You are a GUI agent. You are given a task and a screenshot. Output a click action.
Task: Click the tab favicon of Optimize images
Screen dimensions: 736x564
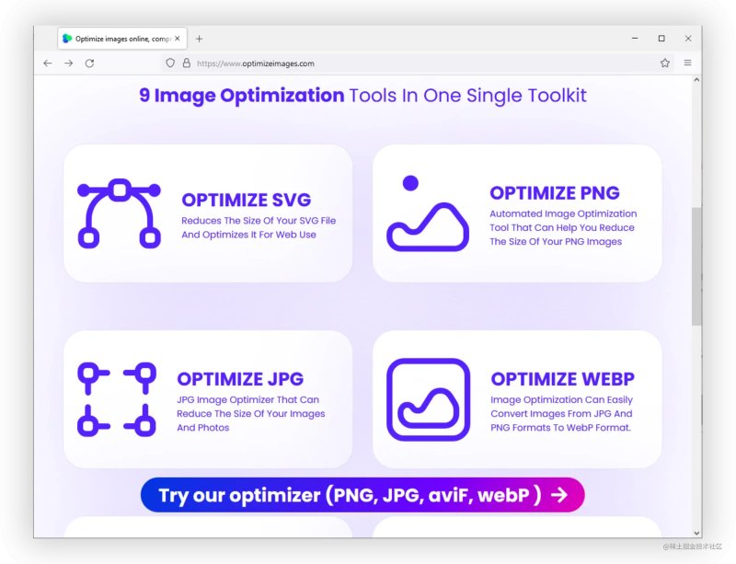[x=67, y=39]
